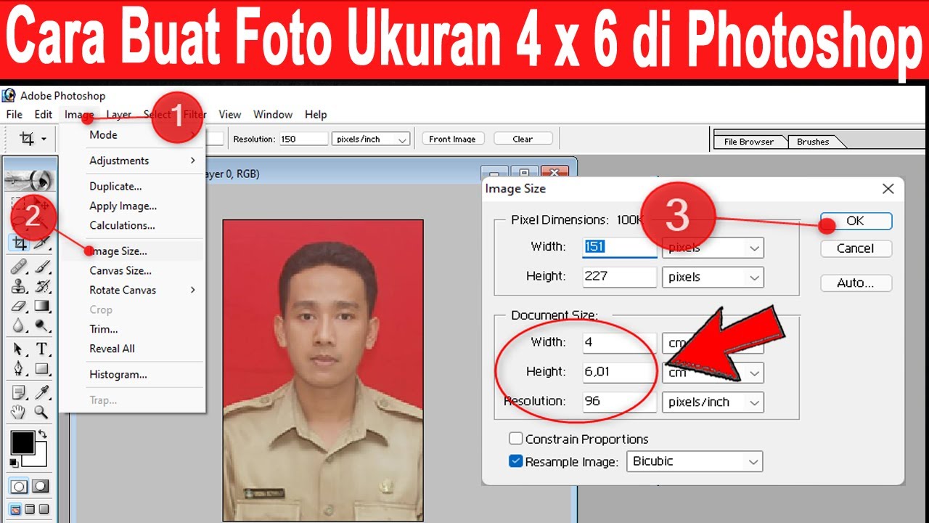Click the Auto button

point(856,283)
